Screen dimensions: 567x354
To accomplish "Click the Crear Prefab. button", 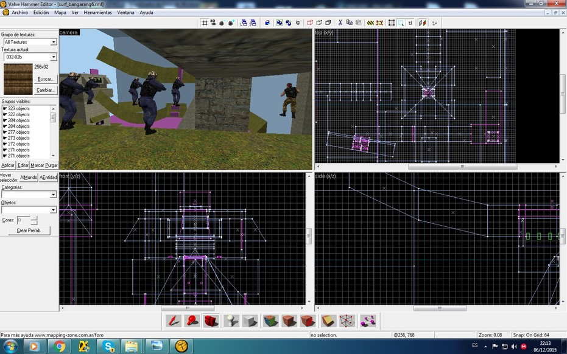I will click(x=29, y=231).
